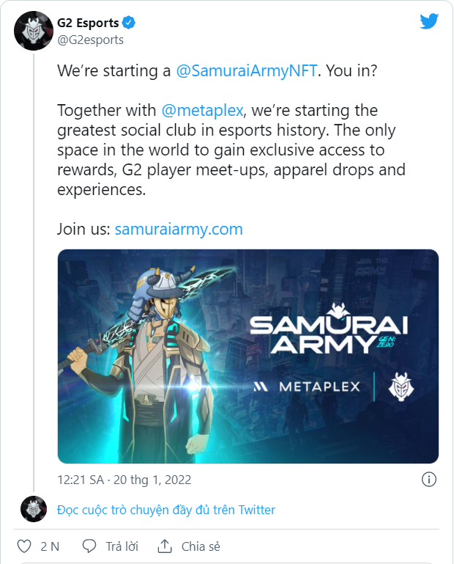Screen dimensions: 454x564
Task: Open the Twitter bird logo
Action: coord(429,22)
